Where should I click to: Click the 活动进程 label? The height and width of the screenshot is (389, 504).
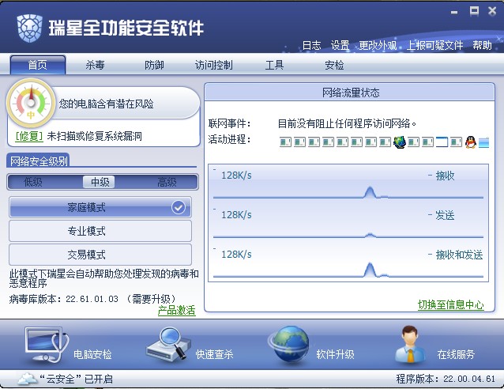(x=229, y=140)
